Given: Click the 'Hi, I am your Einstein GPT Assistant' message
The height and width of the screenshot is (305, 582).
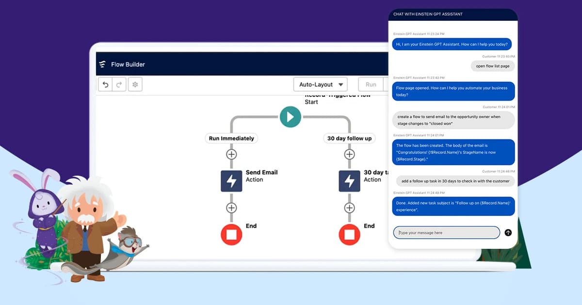Looking at the screenshot, I should click(452, 44).
